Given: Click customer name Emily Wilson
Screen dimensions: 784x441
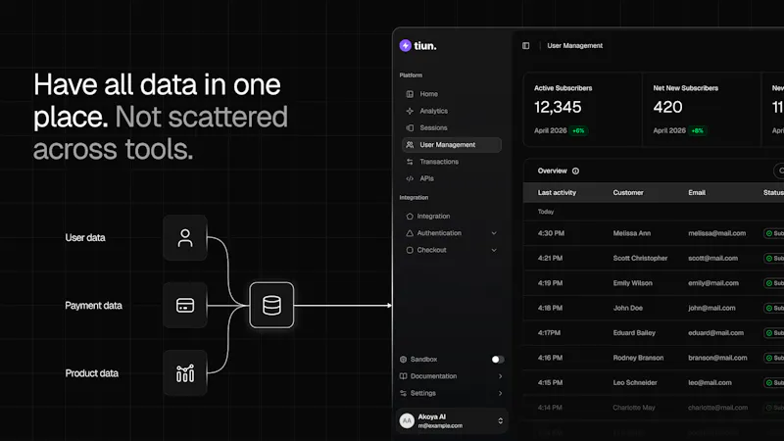Looking at the screenshot, I should pos(632,283).
